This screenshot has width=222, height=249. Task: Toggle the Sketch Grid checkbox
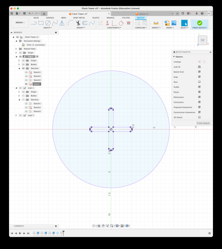click(199, 72)
